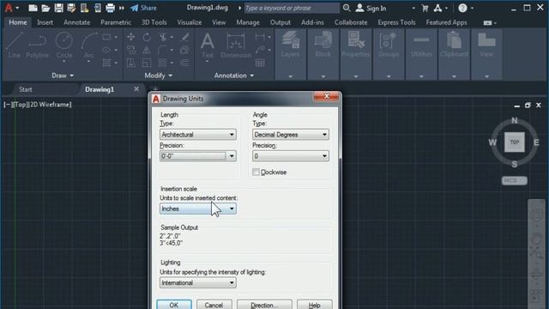
Task: Click the keyword search input field
Action: (x=292, y=8)
